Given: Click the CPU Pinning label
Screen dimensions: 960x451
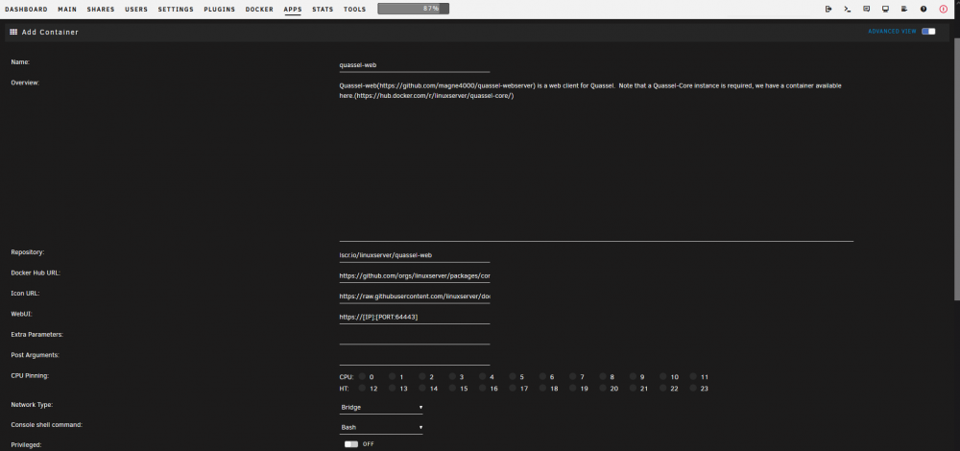Looking at the screenshot, I should pos(28,376).
